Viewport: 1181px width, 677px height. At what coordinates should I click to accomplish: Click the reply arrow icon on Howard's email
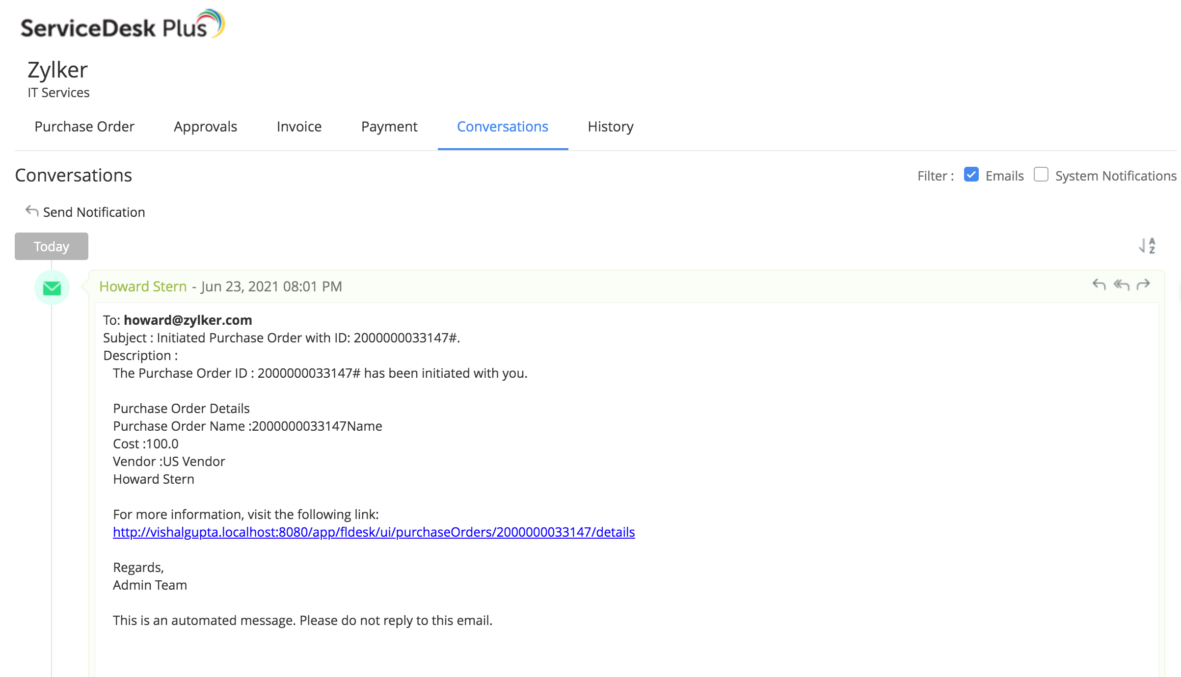pyautogui.click(x=1099, y=285)
